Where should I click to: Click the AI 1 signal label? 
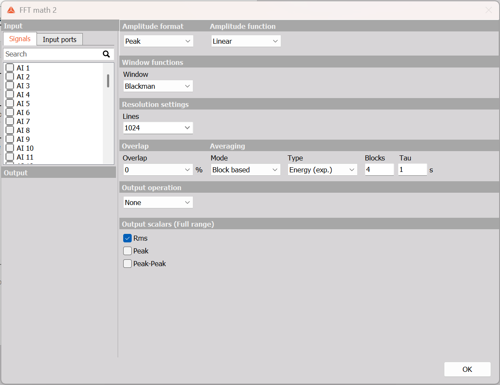[23, 68]
